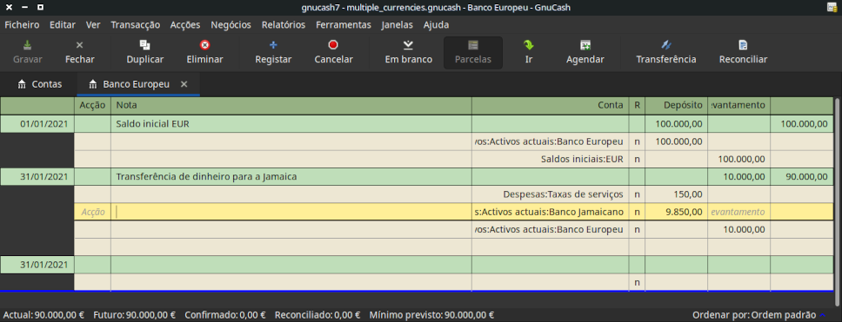Click 'Saldo inicial EUR' description
Image resolution: width=842 pixels, height=322 pixels.
pyautogui.click(x=153, y=124)
